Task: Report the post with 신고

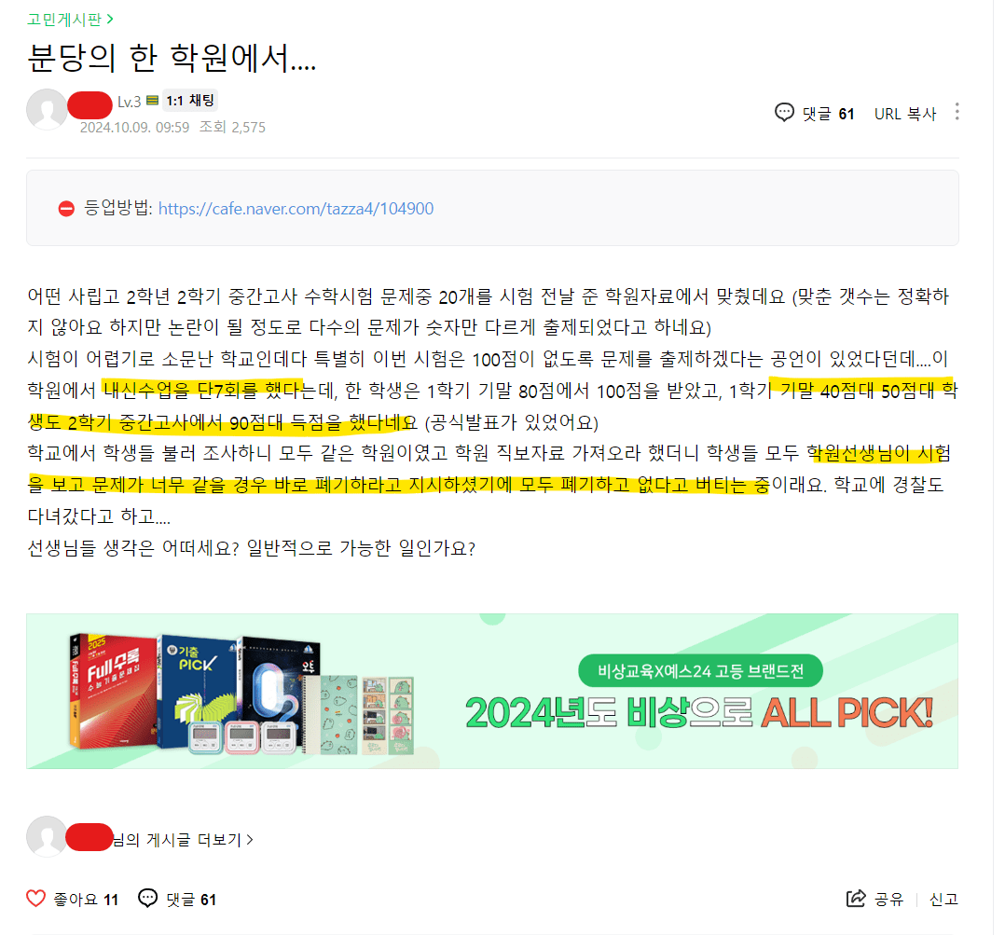Action: point(943,900)
